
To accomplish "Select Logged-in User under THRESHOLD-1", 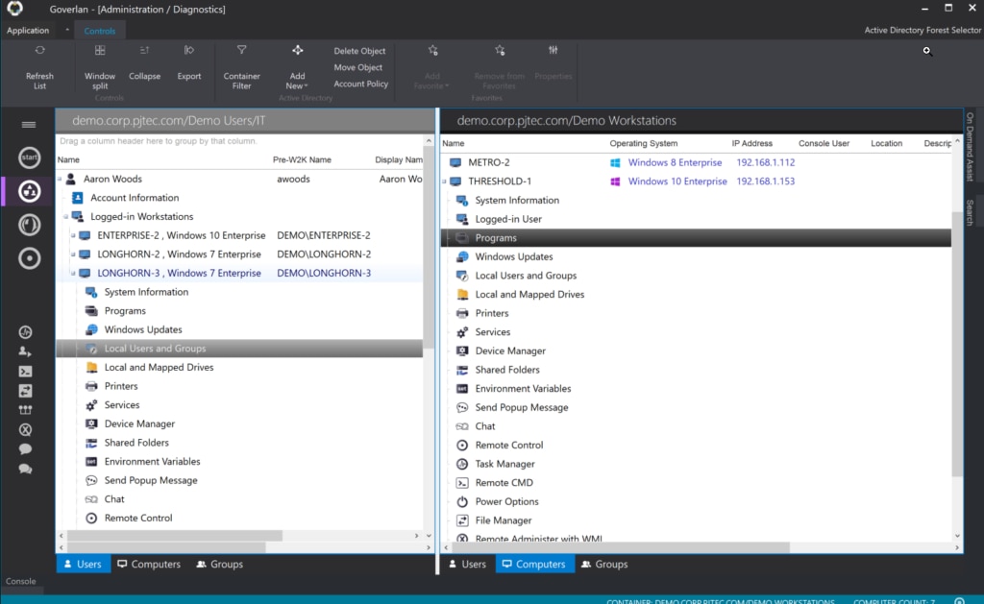I will (507, 219).
